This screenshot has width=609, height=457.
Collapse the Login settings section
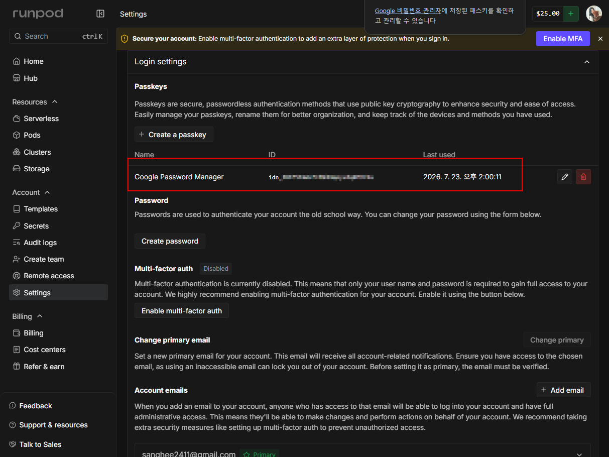point(586,62)
